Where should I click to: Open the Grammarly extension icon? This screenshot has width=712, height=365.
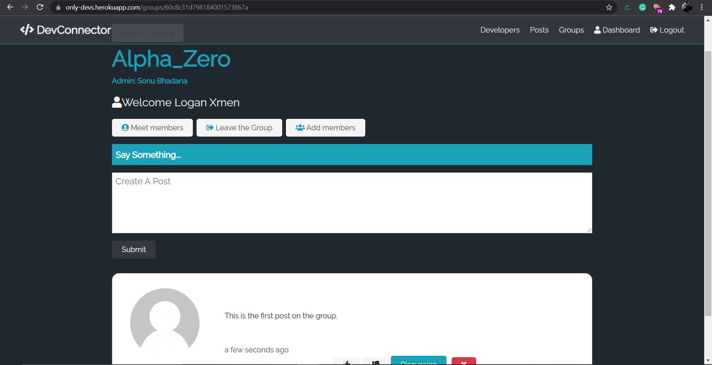click(643, 7)
